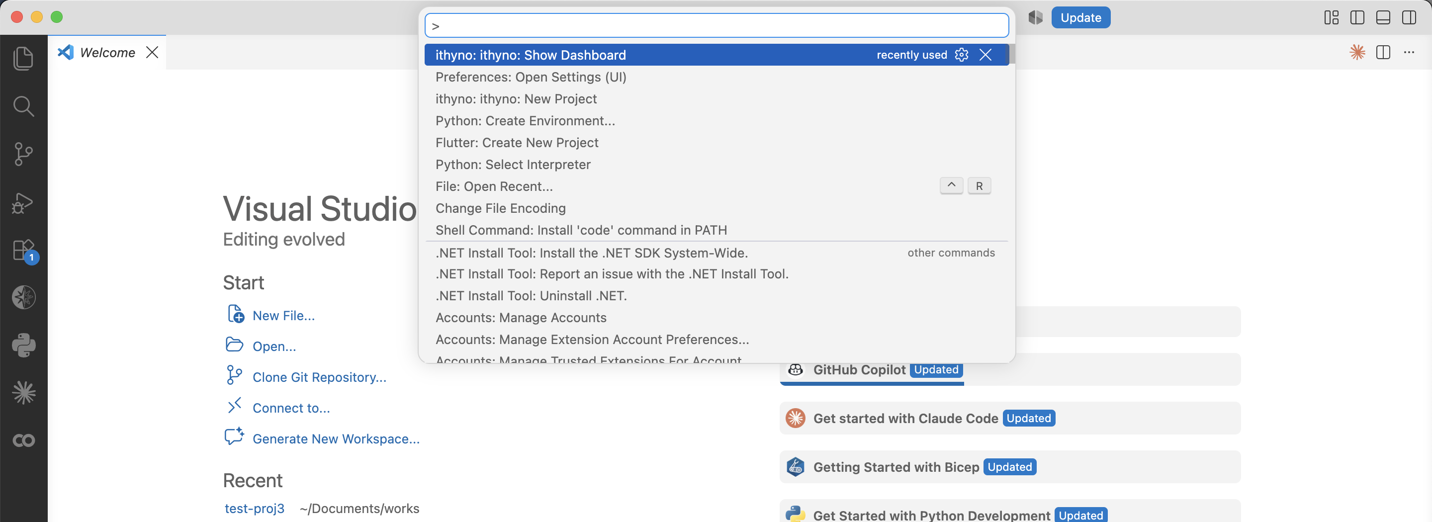Remove Show Dashboard from recently used
This screenshot has height=522, width=1432.
tap(985, 55)
